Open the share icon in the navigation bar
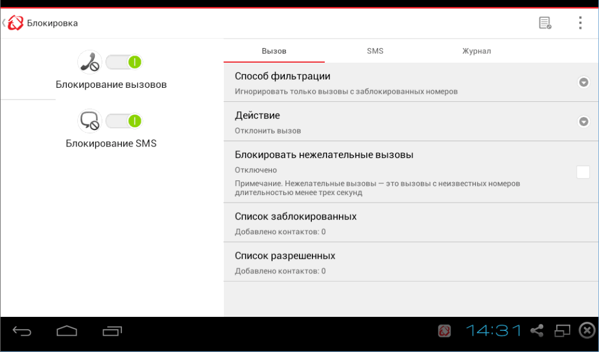Screen dimensions: 599x352 [x=538, y=330]
